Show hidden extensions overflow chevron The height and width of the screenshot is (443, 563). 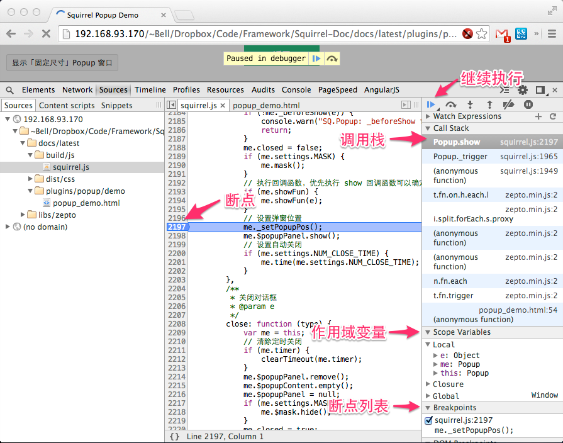click(x=537, y=34)
